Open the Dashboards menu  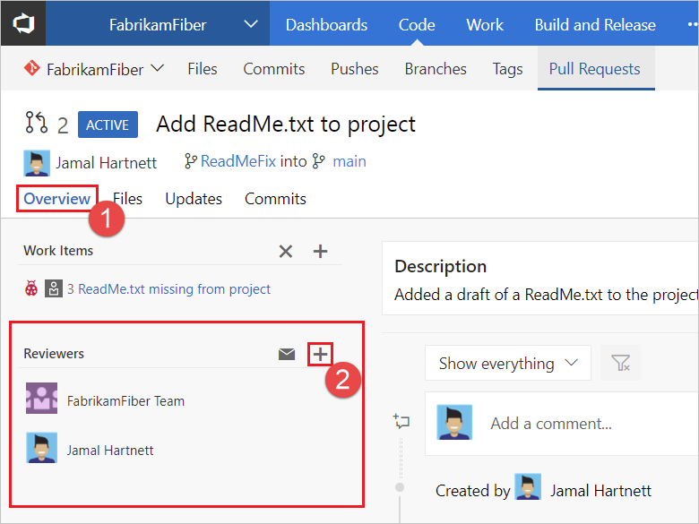pyautogui.click(x=326, y=25)
